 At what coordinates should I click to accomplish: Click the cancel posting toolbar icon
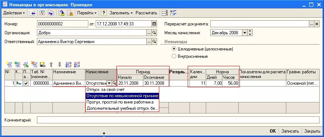point(70,13)
